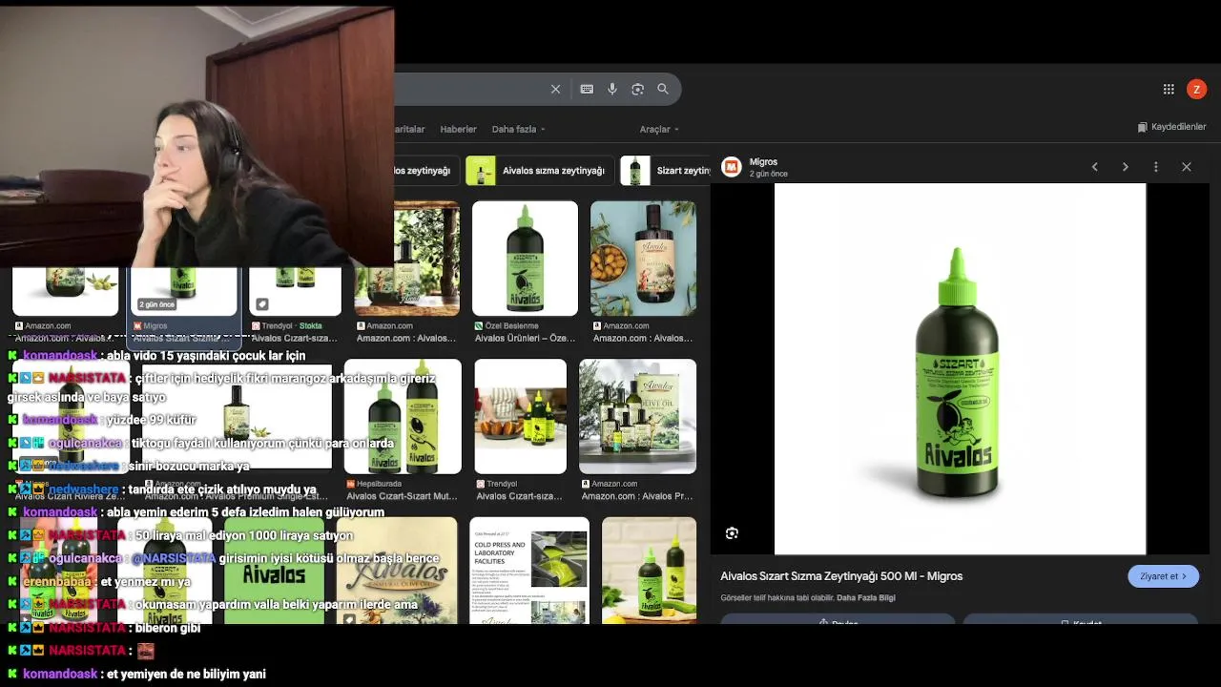Click chat message 'et yemiyen de ne biliyim yani'
The image size is (1221, 687).
pos(186,674)
